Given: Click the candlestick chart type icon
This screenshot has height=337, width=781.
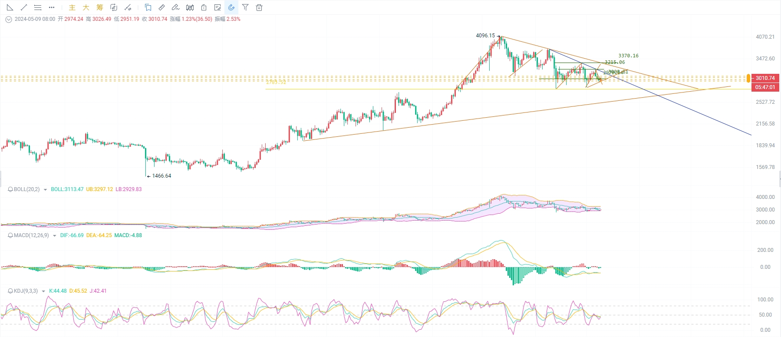Looking at the screenshot, I should click(190, 7).
